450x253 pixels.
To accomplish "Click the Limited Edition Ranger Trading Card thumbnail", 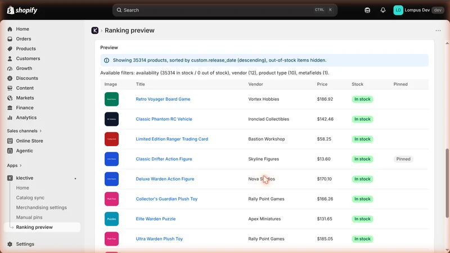I will tap(111, 139).
